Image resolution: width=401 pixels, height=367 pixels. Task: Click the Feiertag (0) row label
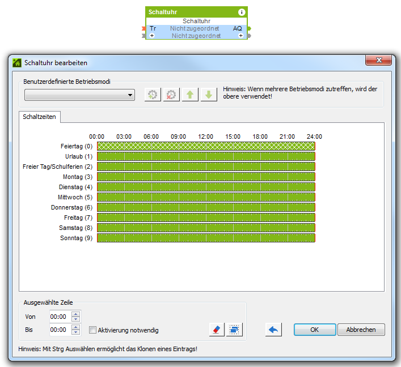77,146
